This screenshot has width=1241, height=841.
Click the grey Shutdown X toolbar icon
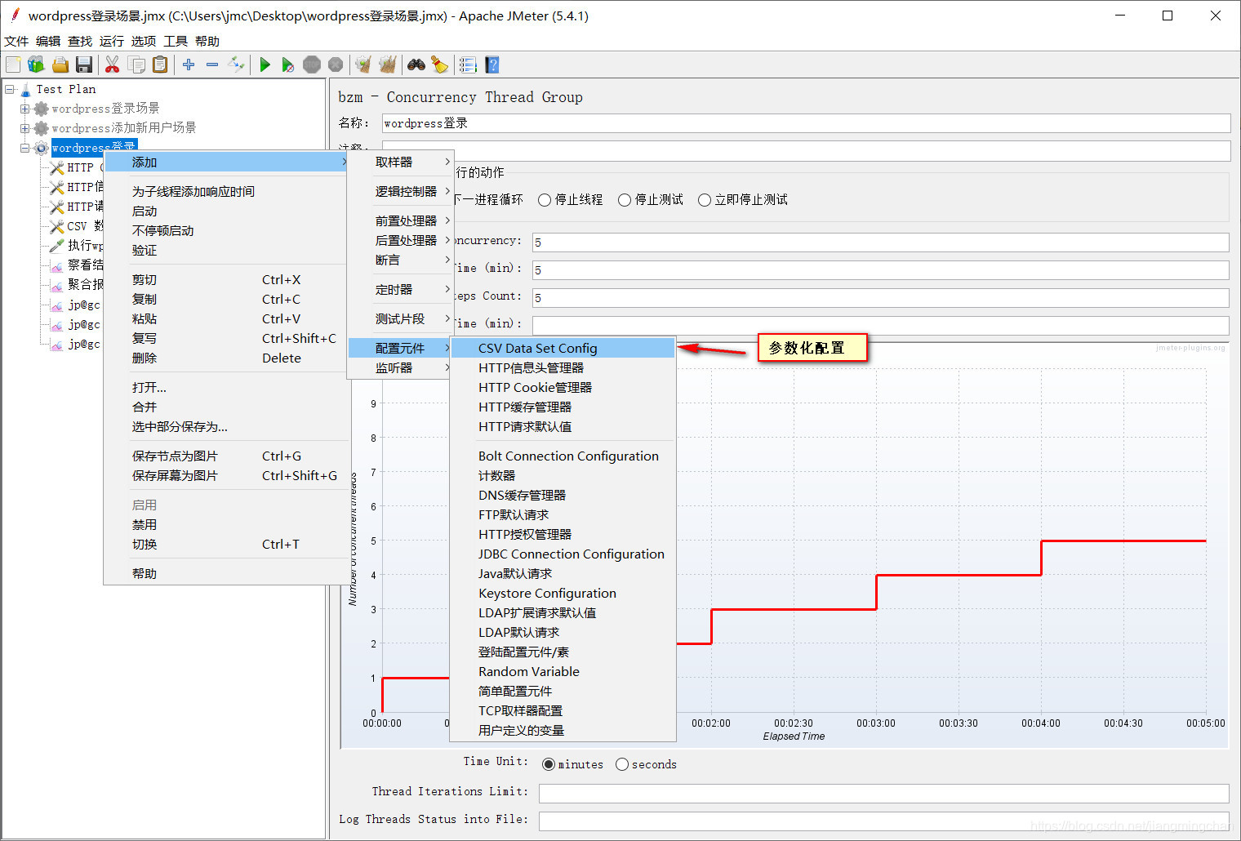coord(336,65)
